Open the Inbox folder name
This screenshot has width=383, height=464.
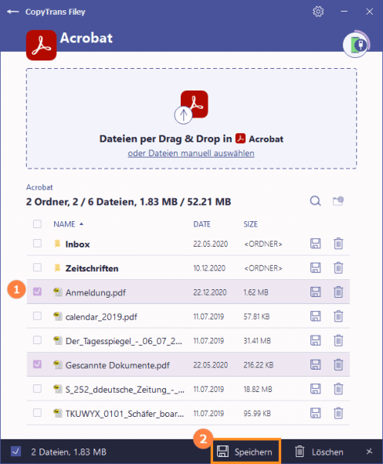[x=77, y=244]
